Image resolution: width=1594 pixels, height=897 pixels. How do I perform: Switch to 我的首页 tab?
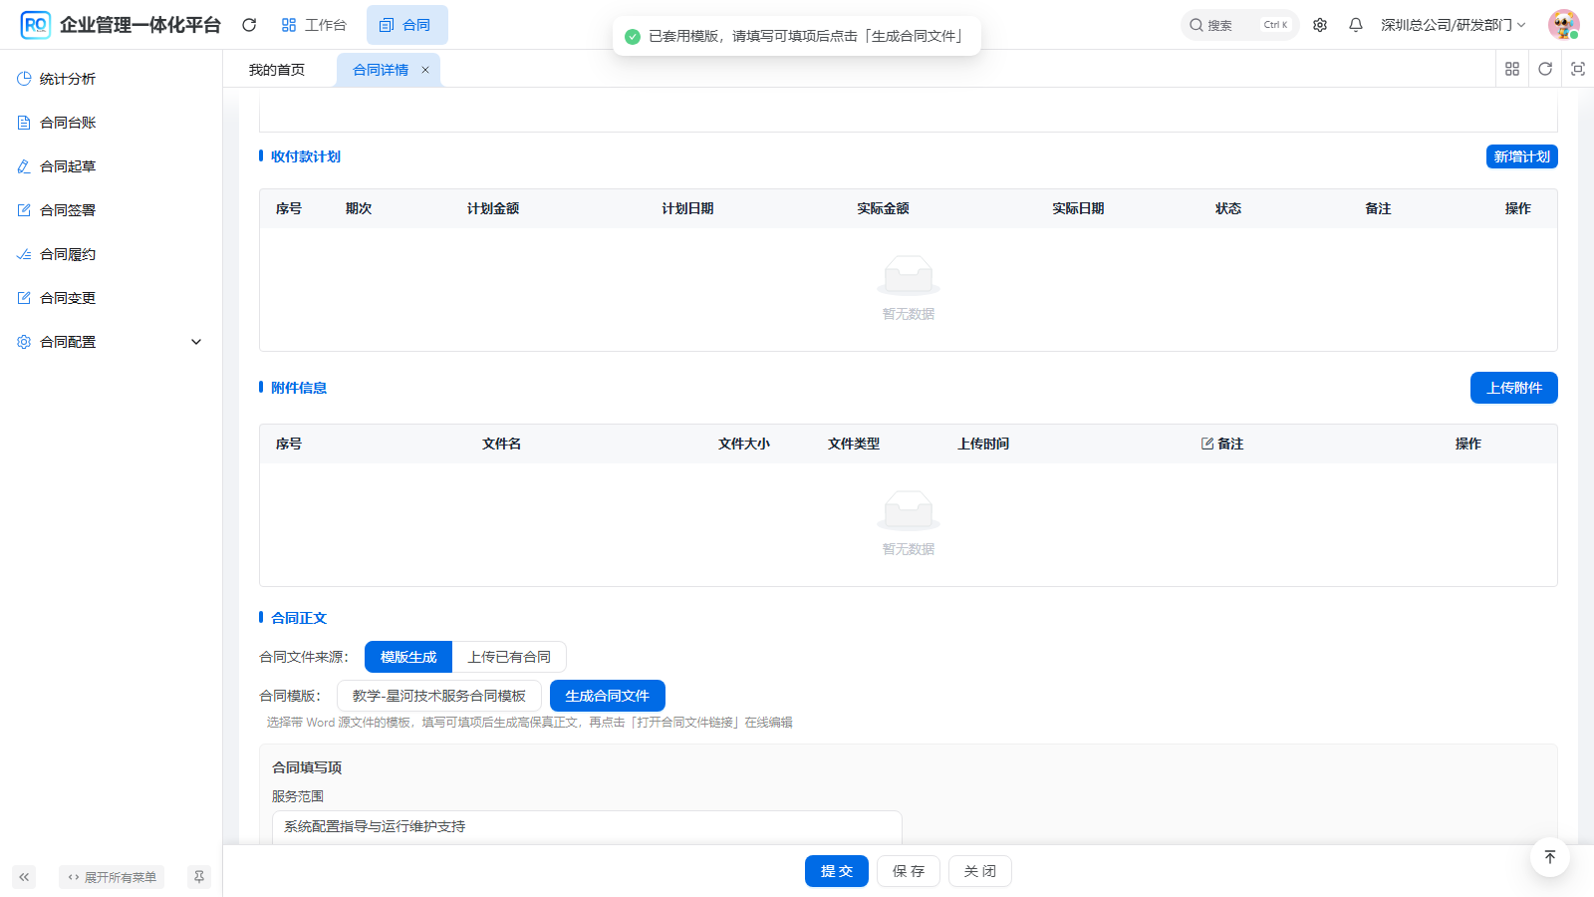pyautogui.click(x=277, y=70)
